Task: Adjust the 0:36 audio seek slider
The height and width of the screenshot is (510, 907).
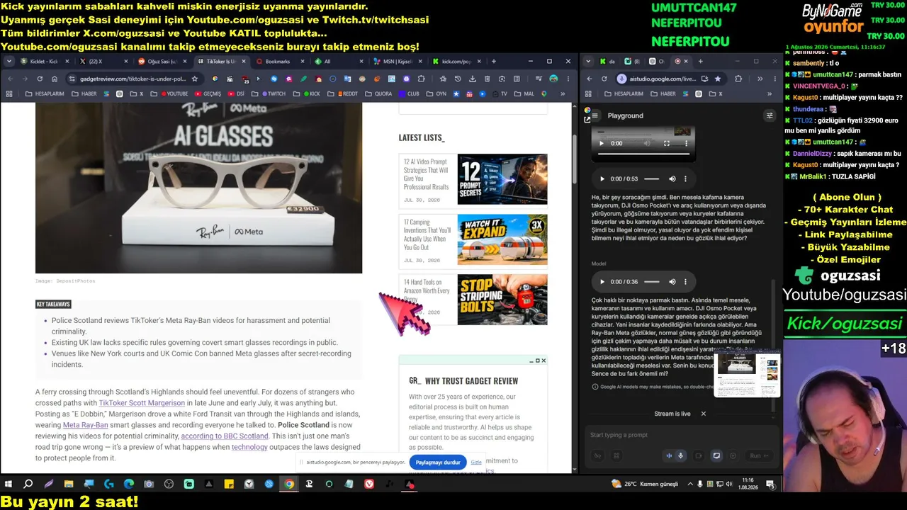Action: (651, 282)
